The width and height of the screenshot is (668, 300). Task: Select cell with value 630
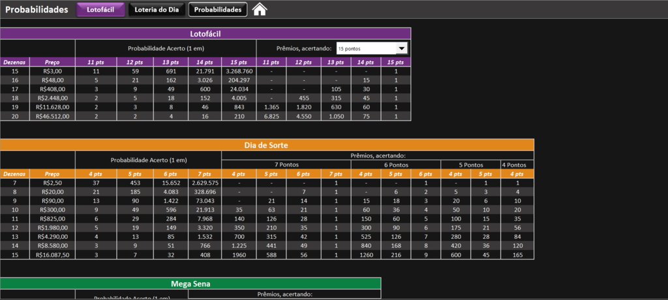336,107
